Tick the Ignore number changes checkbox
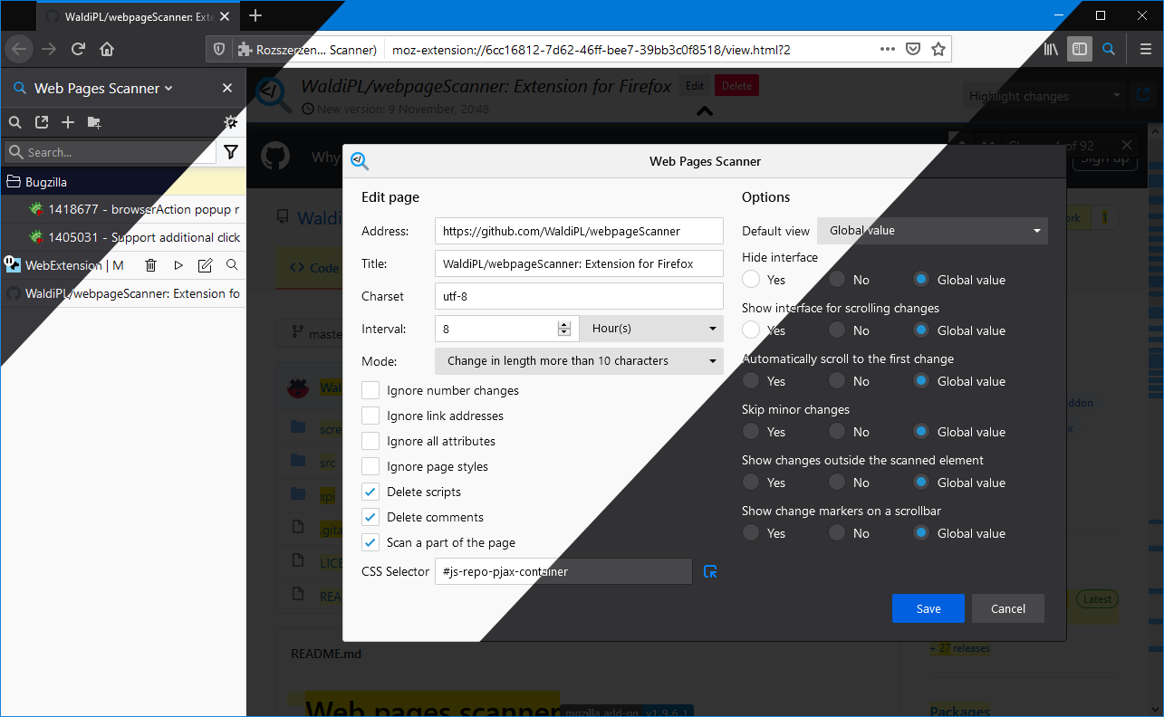The image size is (1164, 717). [x=370, y=390]
